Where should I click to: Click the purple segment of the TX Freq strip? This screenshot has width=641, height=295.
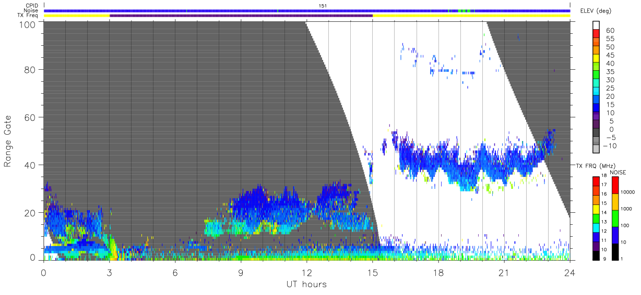[241, 16]
